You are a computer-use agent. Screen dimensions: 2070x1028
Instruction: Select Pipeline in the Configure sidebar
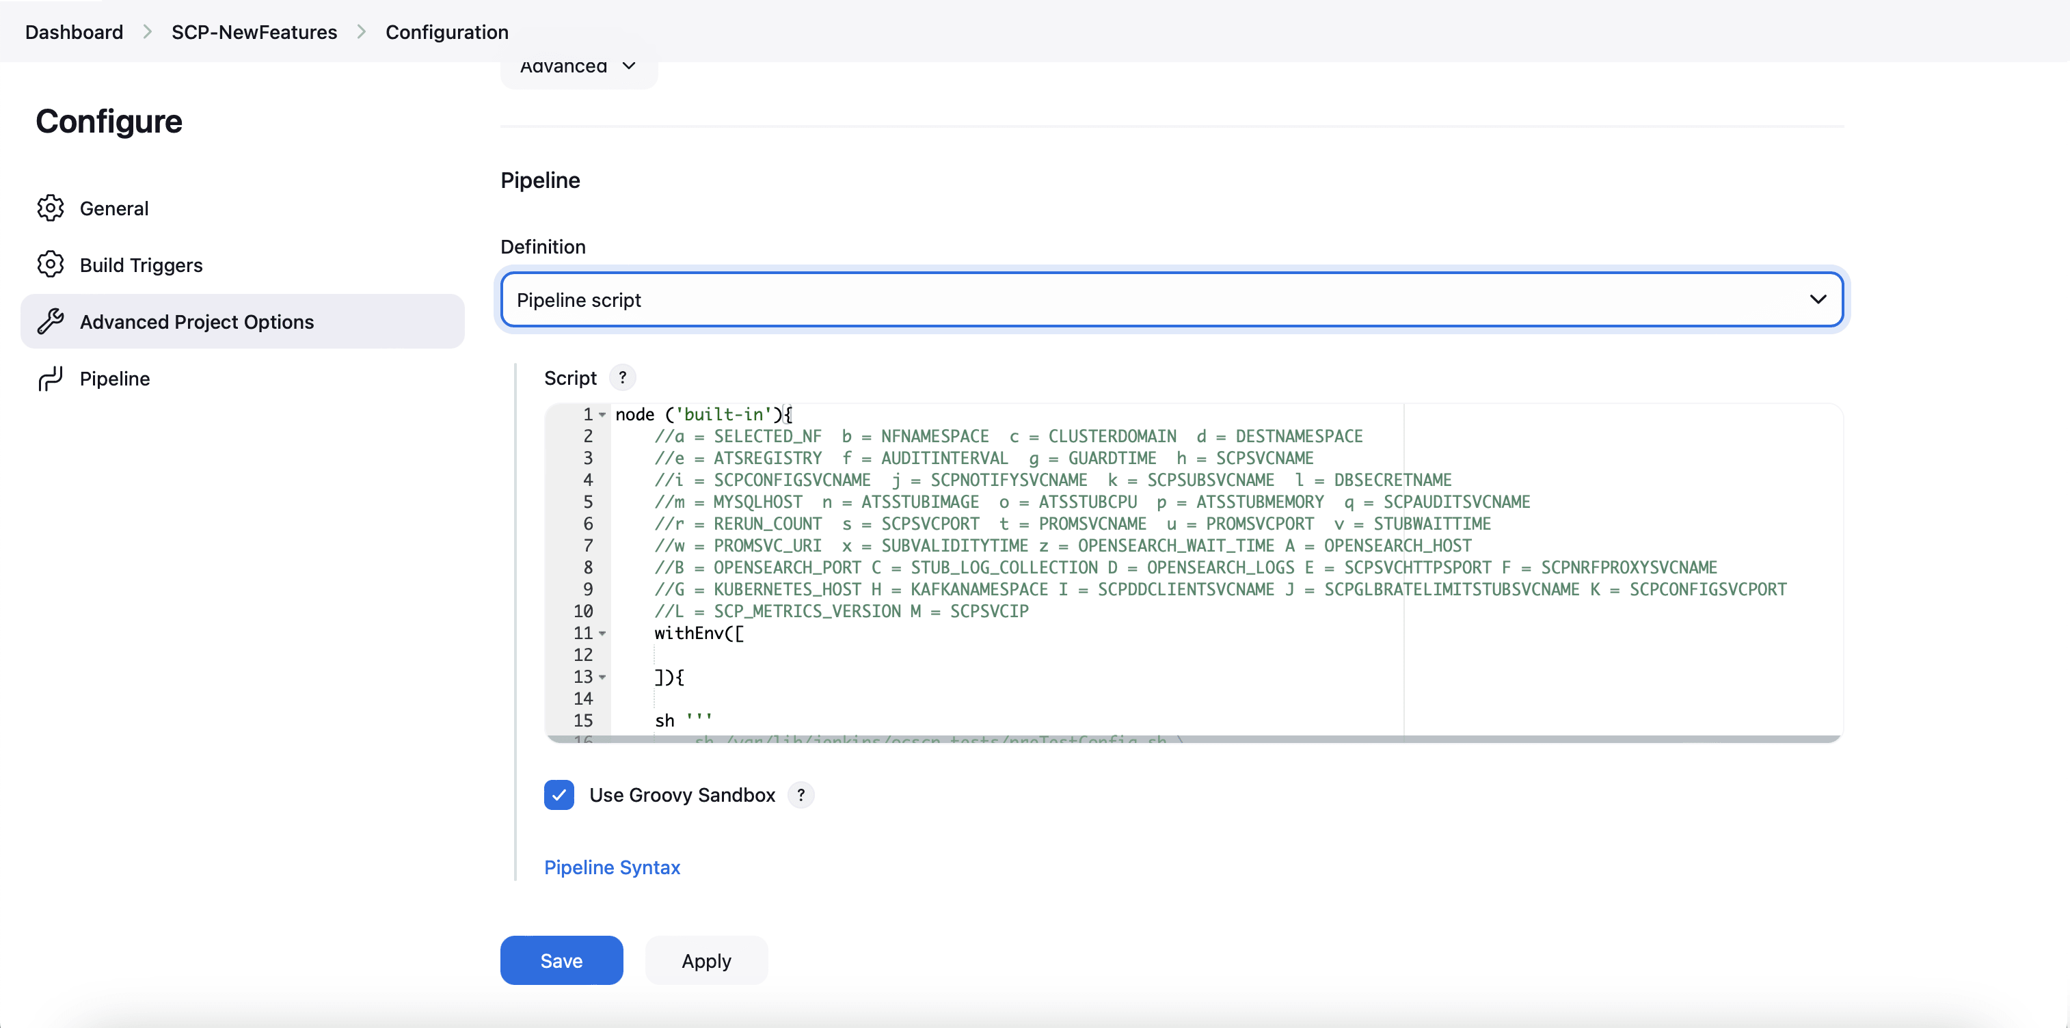(114, 378)
